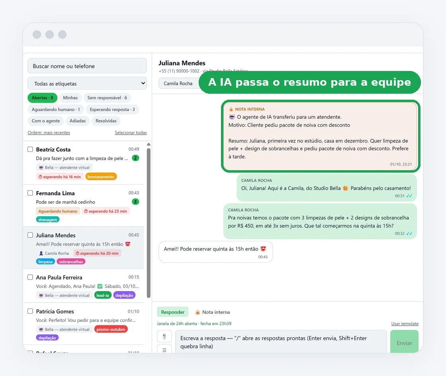446x376 pixels.
Task: Tick the checkbox for Fernanda Lima
Action: [x=30, y=193]
